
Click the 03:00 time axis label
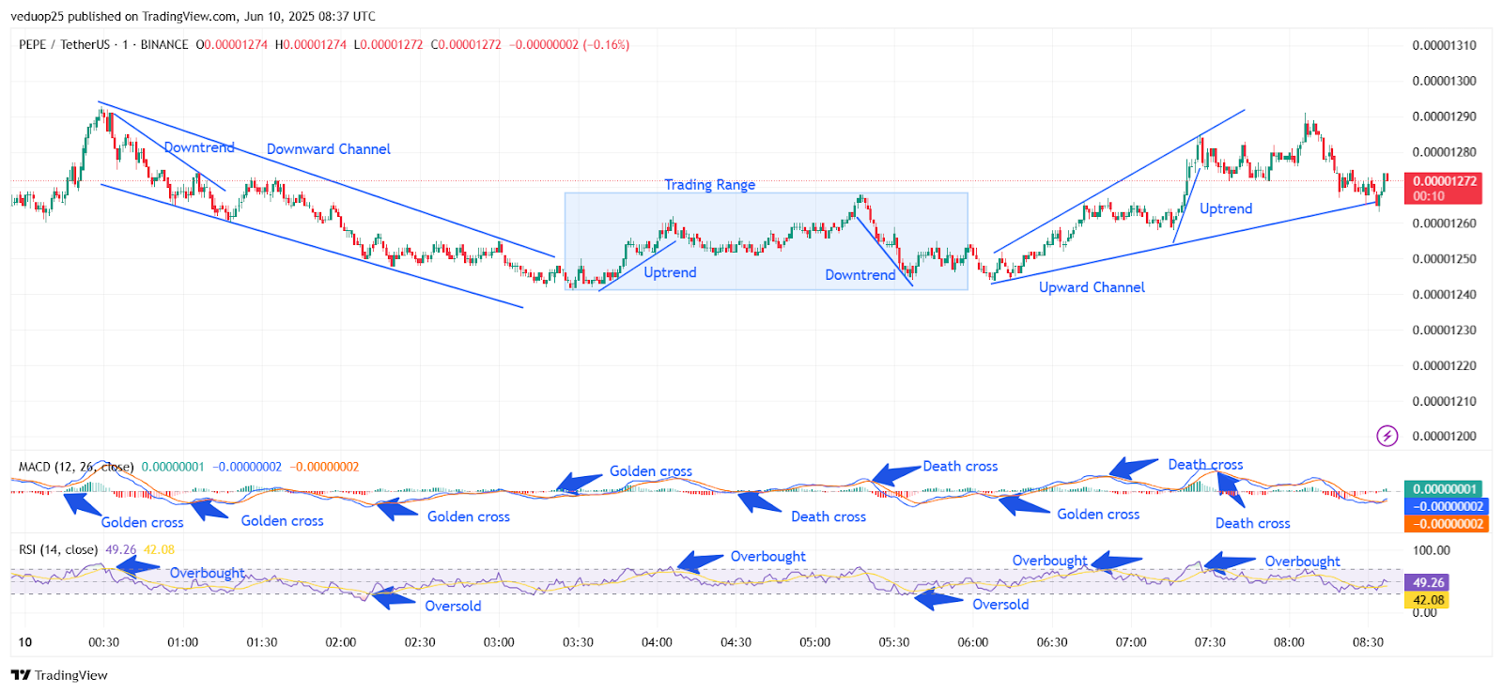499,642
